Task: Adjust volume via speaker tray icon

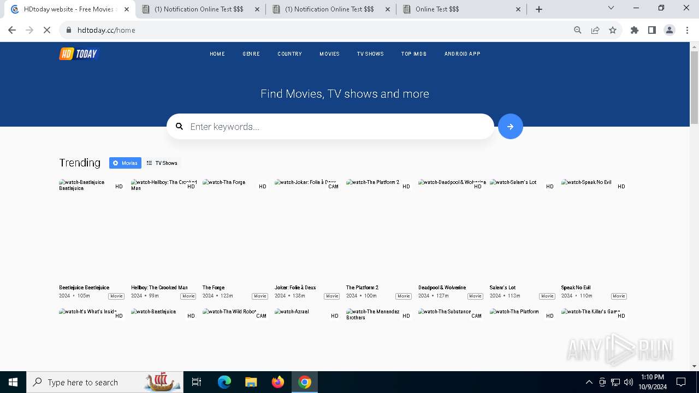Action: (x=629, y=382)
